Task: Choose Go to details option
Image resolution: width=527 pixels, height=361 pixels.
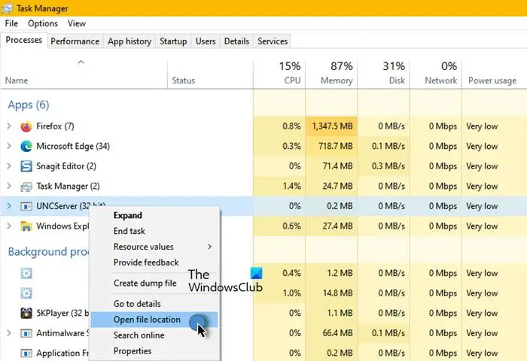Action: [x=154, y=304]
